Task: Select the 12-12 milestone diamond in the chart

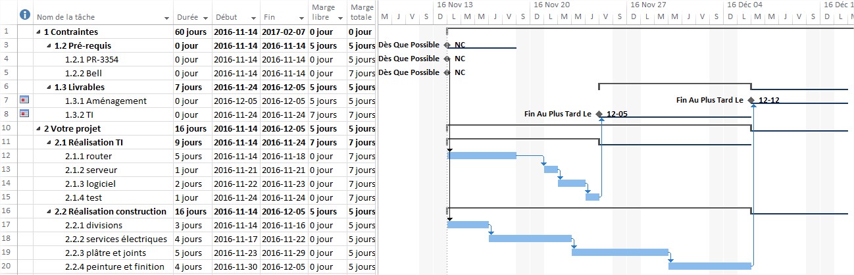Action: pos(751,100)
